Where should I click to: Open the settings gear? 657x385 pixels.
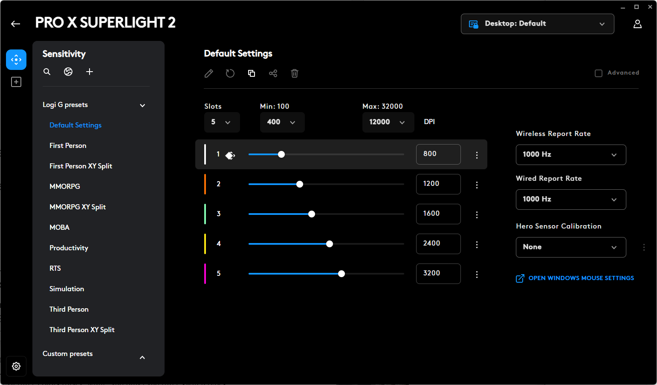tap(16, 366)
